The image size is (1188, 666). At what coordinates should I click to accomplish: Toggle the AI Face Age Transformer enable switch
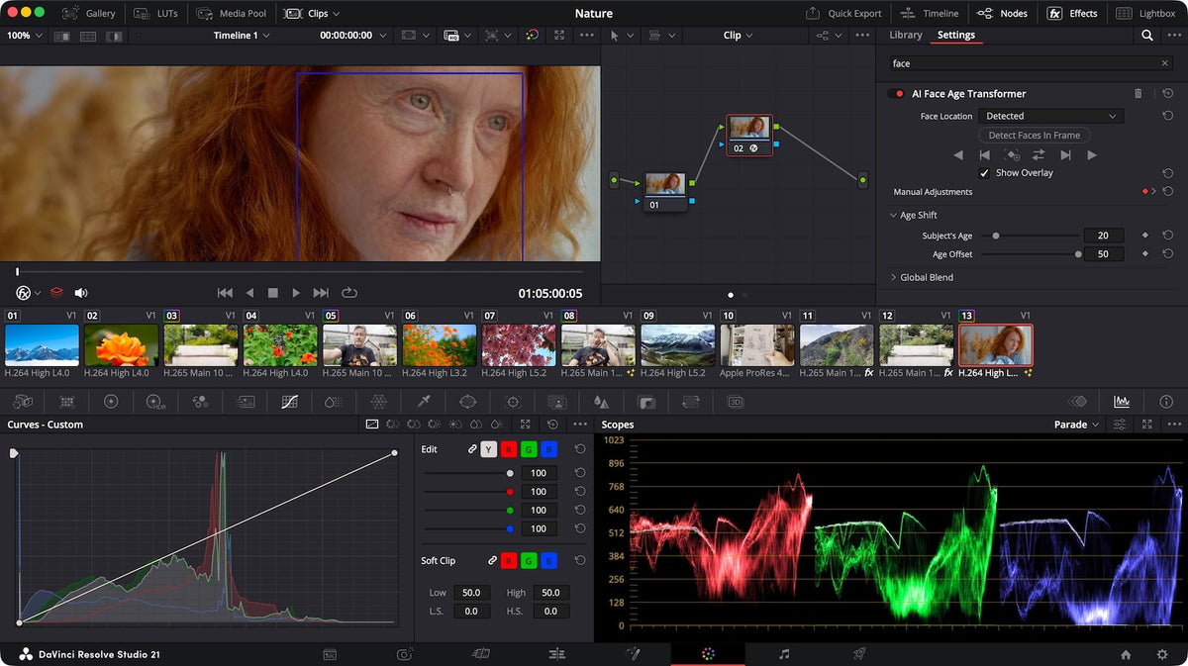tap(897, 94)
